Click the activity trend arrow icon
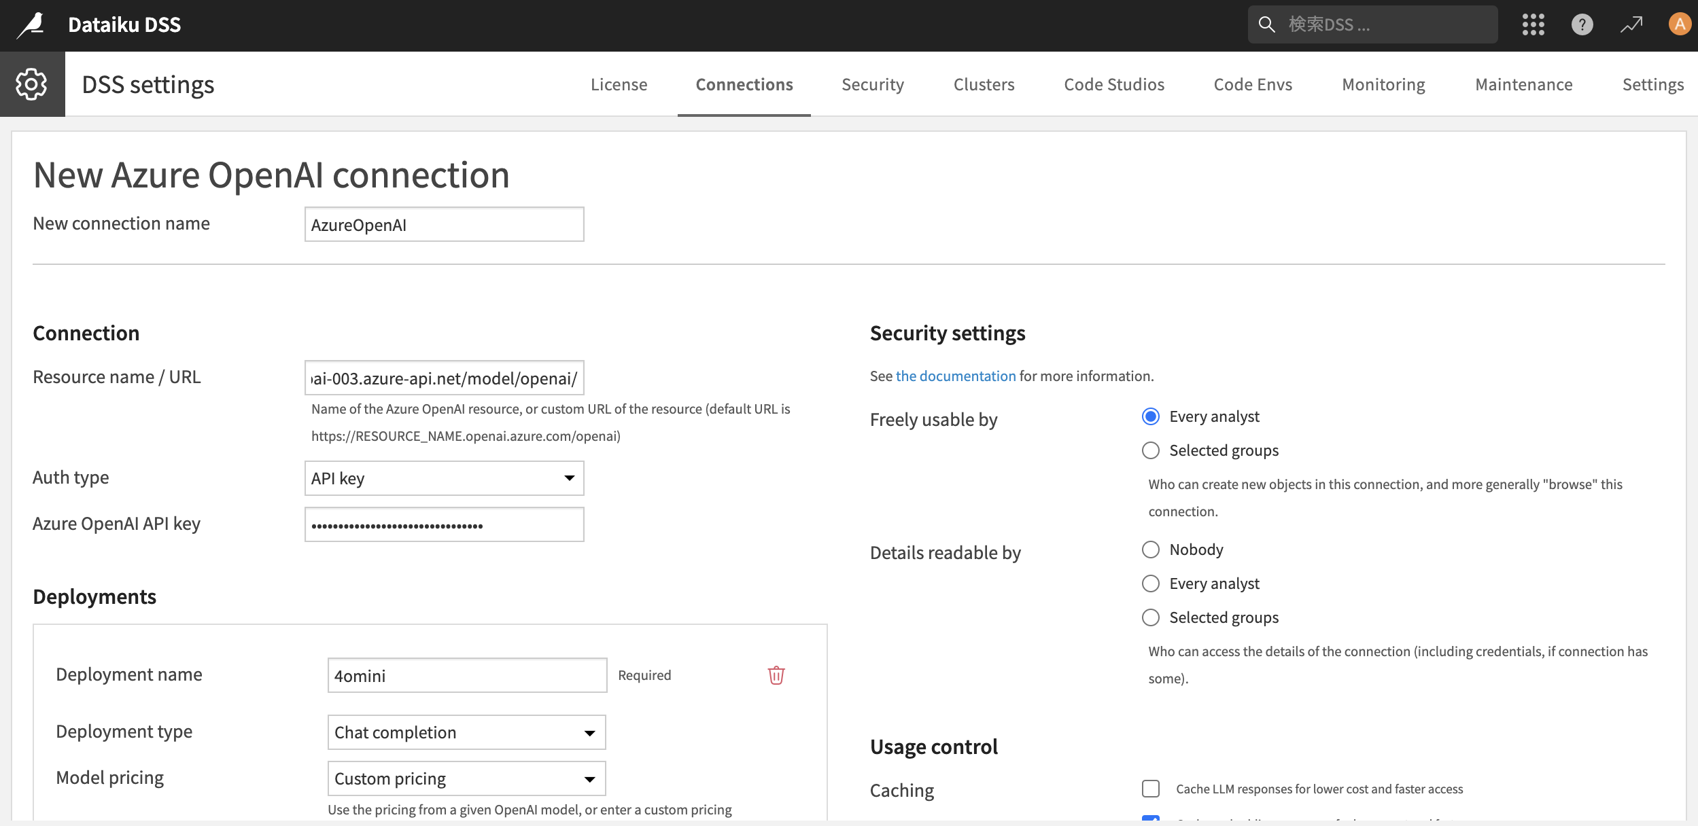The height and width of the screenshot is (826, 1698). pyautogui.click(x=1631, y=25)
